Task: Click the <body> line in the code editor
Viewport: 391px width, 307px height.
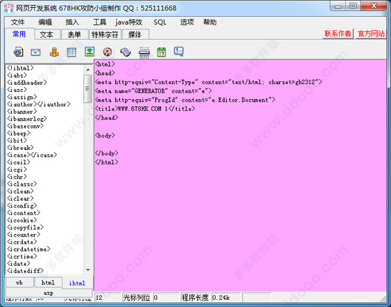Action: [x=105, y=136]
